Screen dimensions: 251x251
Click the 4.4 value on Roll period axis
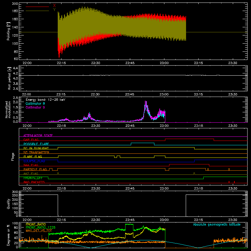[15, 68]
